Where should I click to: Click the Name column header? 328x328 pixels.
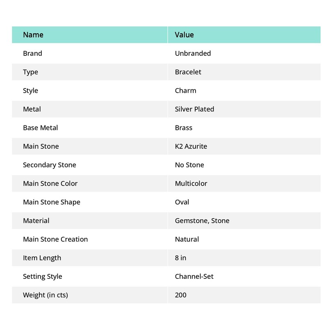[x=33, y=35]
